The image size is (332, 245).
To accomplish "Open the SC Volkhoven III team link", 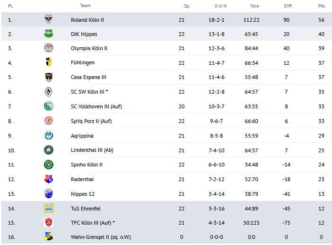I will pyautogui.click(x=96, y=106).
